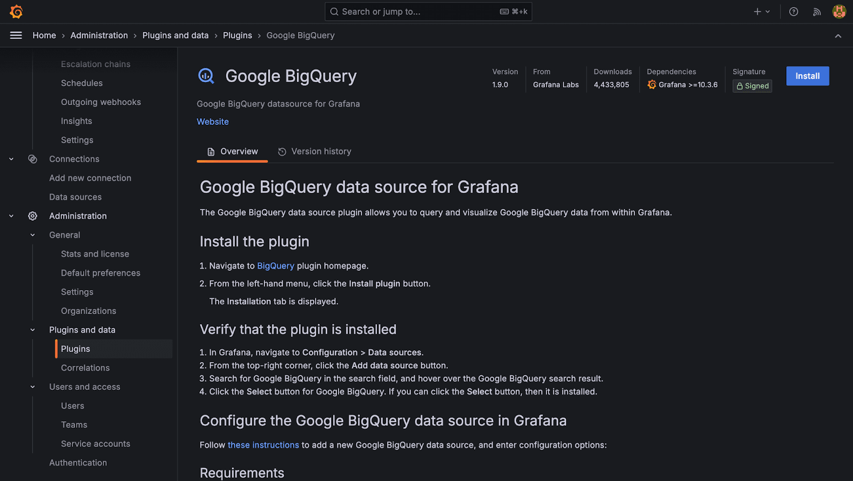Click the user profile avatar
Viewport: 853px width, 481px height.
point(839,11)
